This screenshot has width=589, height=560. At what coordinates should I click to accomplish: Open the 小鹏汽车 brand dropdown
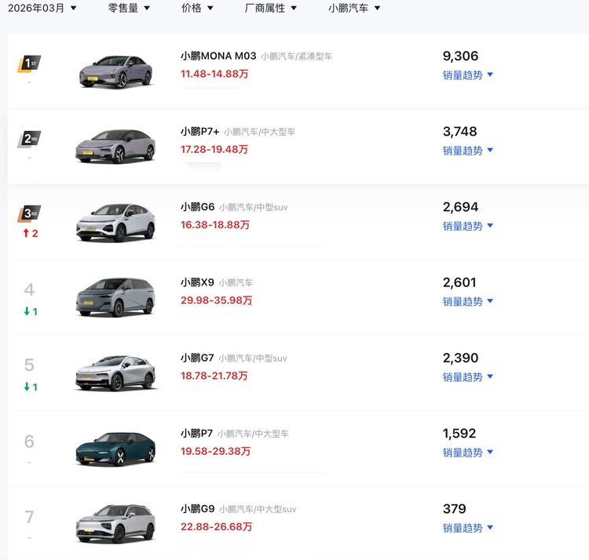point(354,8)
